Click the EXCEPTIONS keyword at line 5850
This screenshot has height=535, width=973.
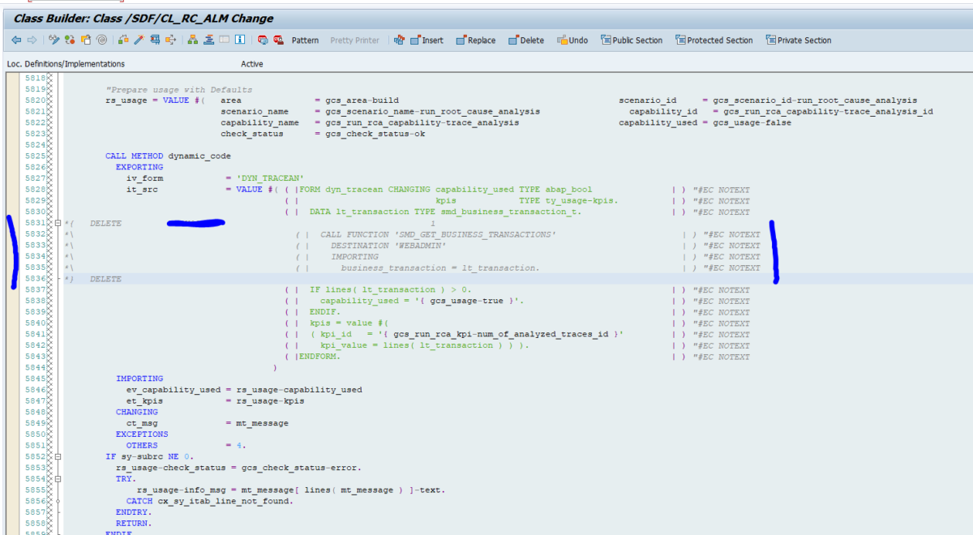(142, 434)
